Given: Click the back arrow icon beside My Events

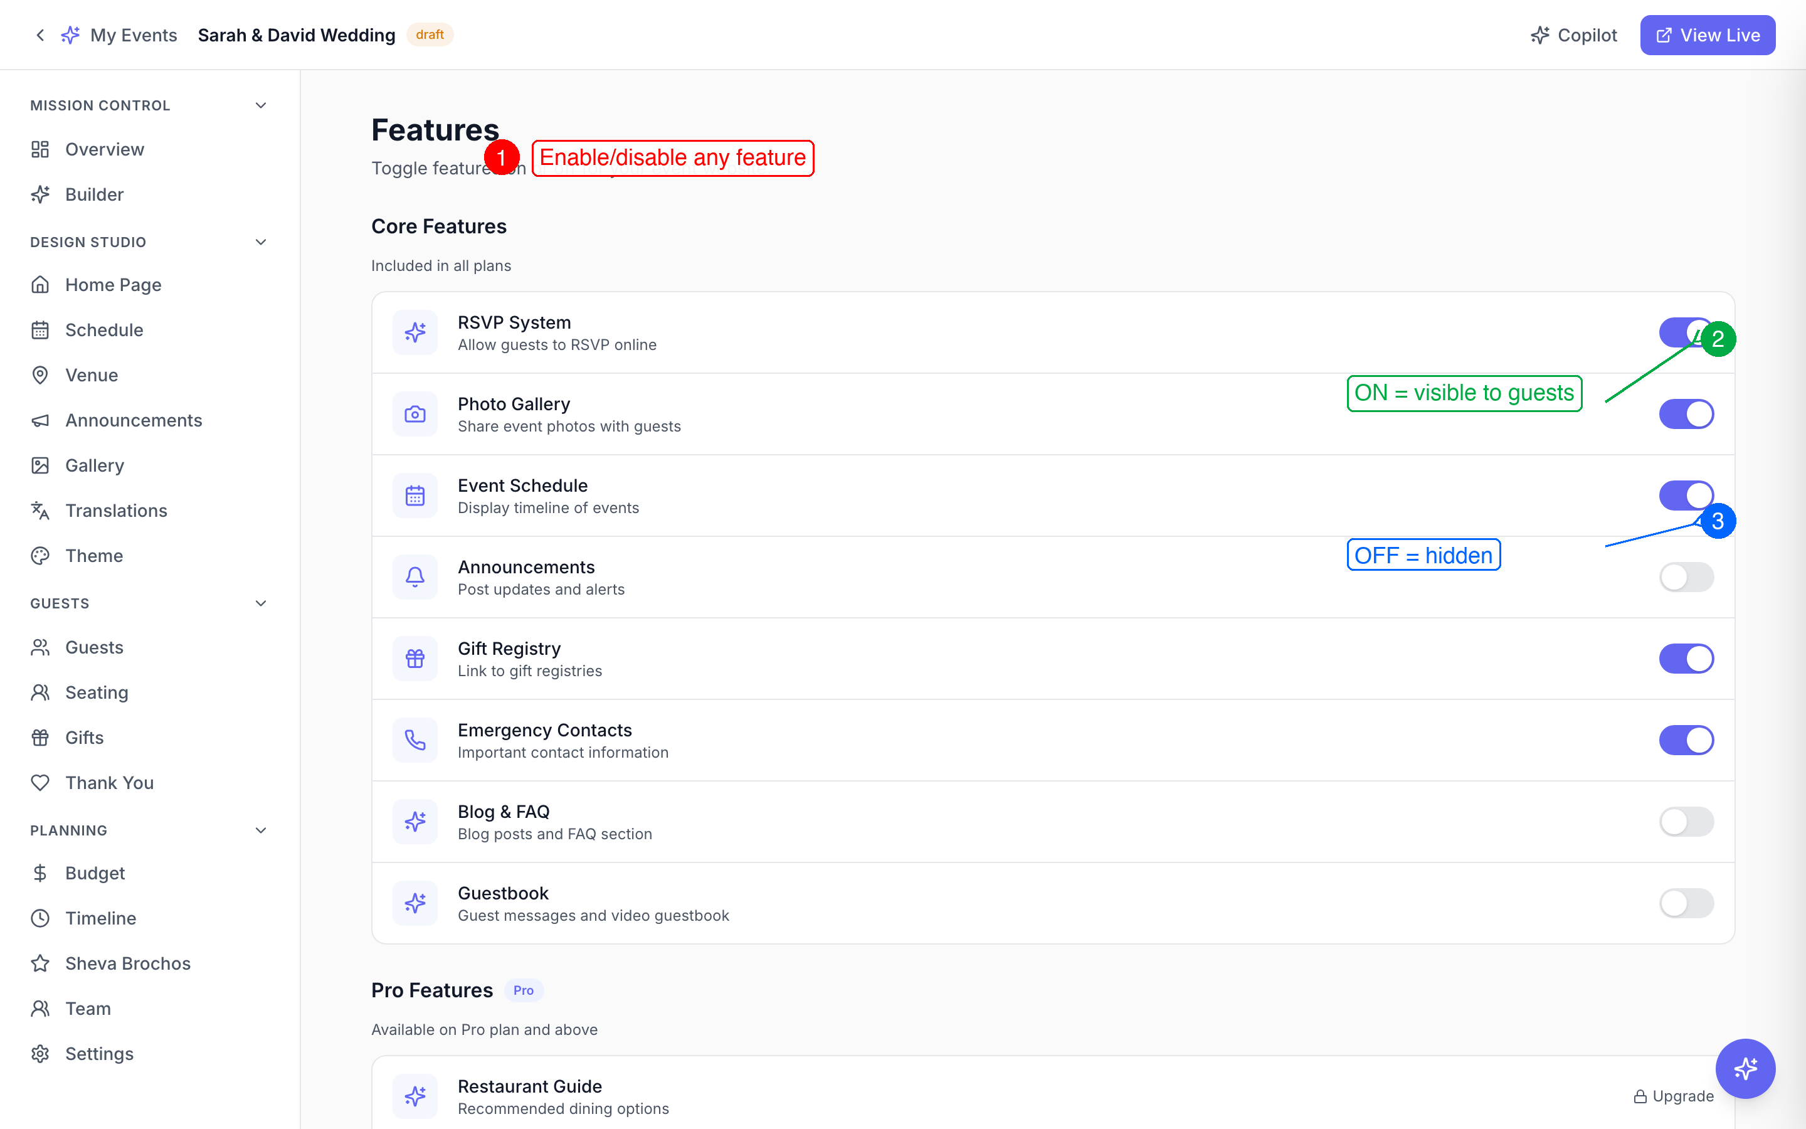Looking at the screenshot, I should [x=40, y=35].
